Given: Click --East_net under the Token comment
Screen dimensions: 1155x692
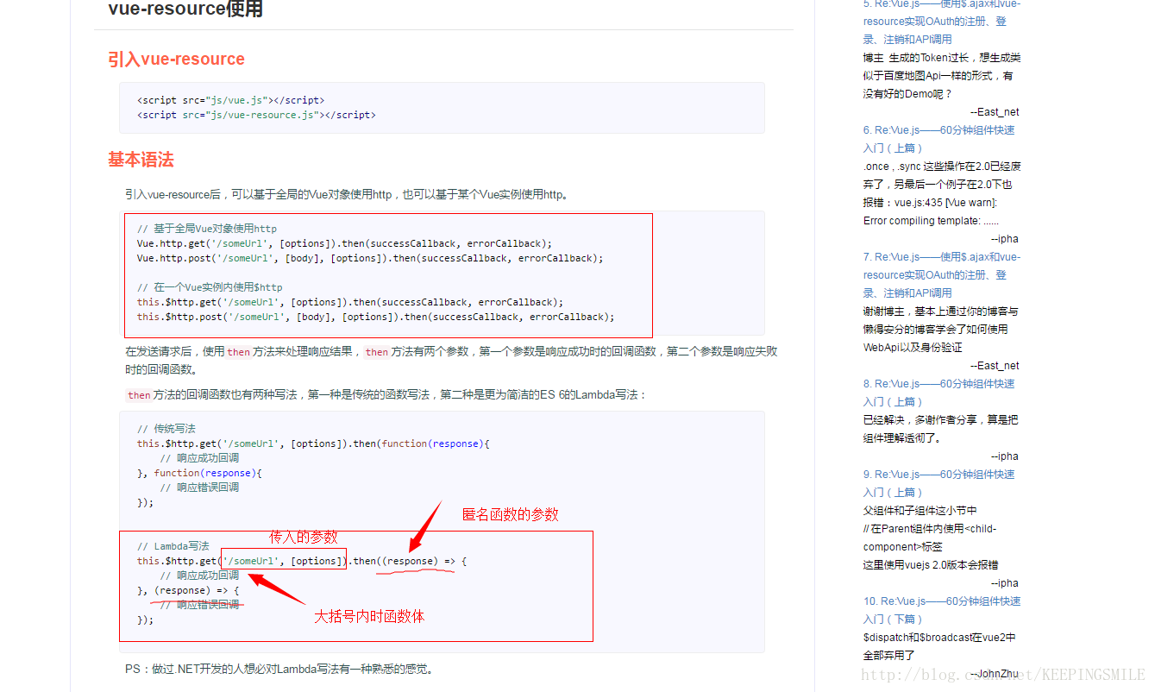Looking at the screenshot, I should [995, 112].
